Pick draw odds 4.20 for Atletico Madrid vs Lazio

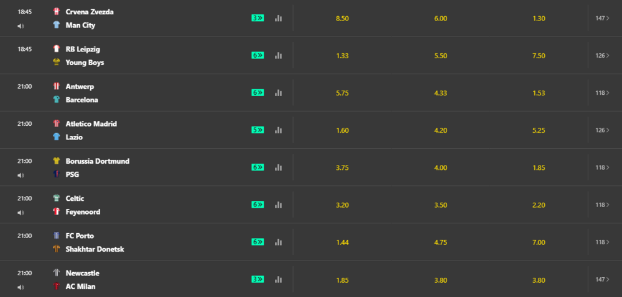coord(440,130)
